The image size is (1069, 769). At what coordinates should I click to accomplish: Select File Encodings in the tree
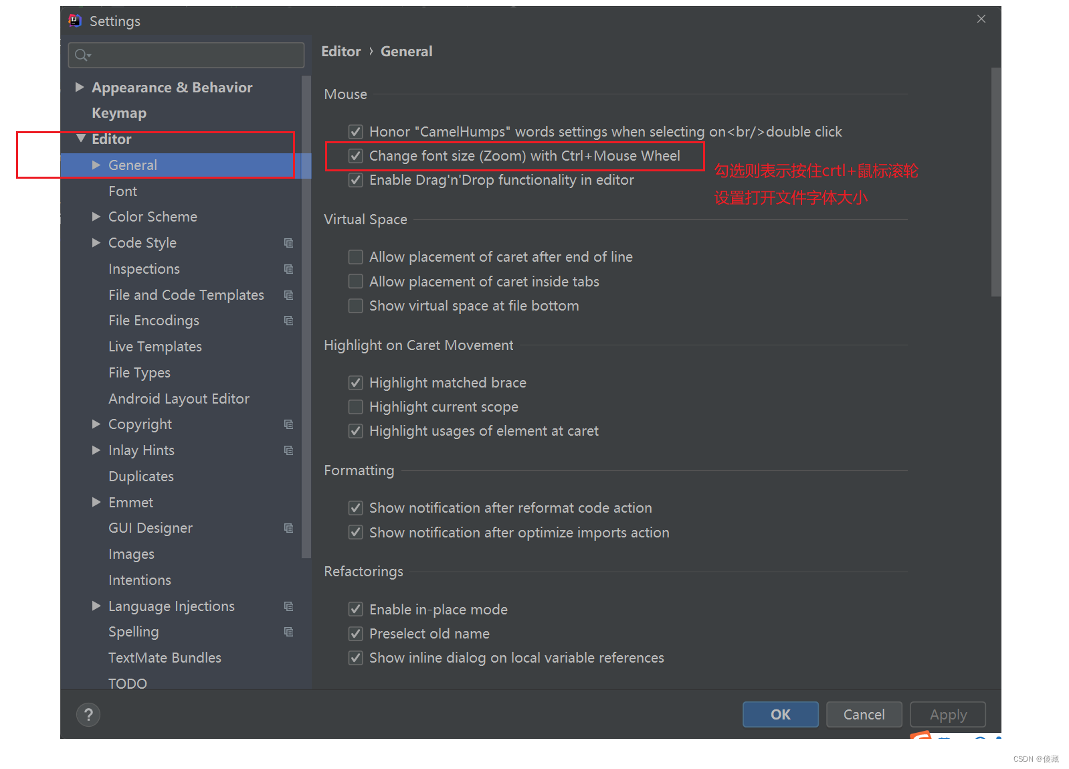tap(154, 321)
